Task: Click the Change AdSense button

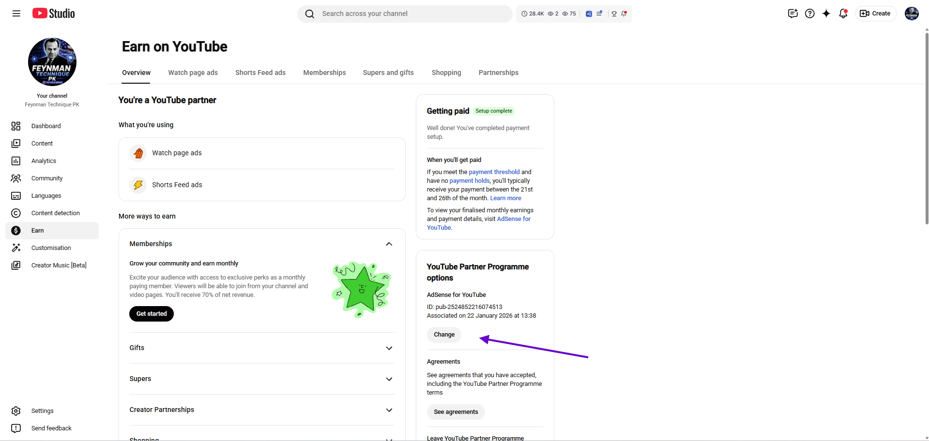Action: coord(444,335)
